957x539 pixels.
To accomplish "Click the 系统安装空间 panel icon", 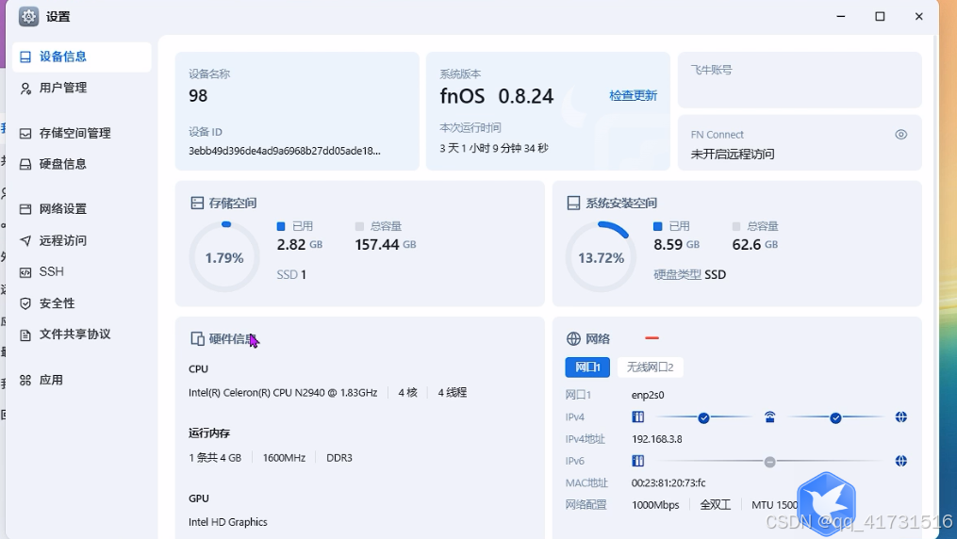I will tap(573, 203).
